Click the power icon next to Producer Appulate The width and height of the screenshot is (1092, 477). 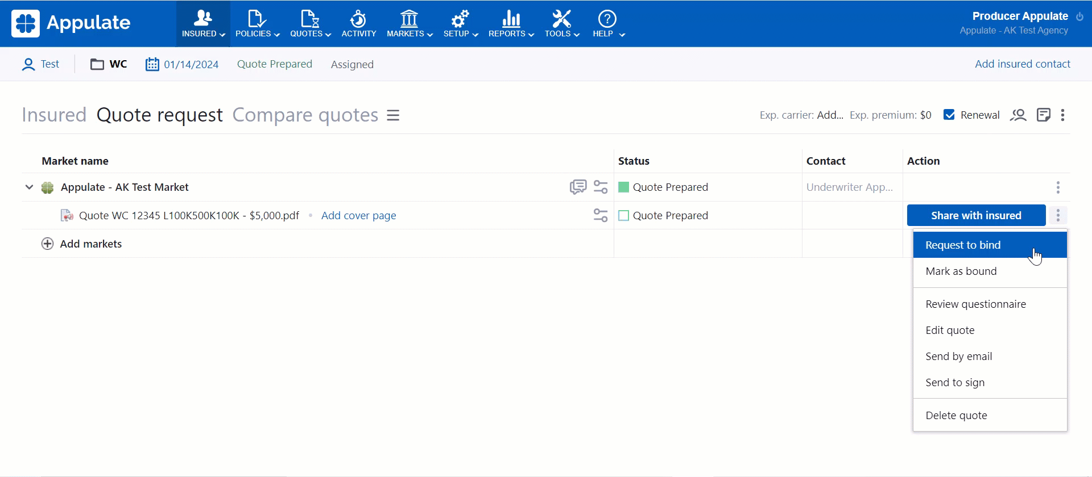pos(1079,16)
